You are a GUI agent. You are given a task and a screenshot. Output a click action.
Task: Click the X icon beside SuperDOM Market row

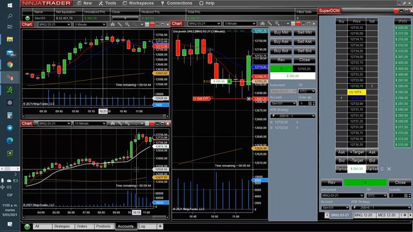tap(389, 169)
